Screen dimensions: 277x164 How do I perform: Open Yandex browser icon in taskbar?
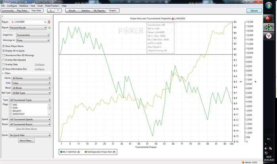(x=268, y=36)
